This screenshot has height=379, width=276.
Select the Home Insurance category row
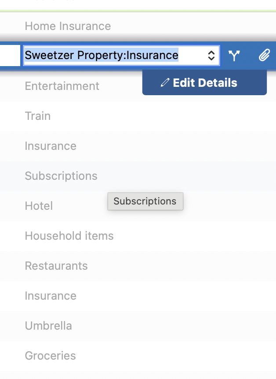(68, 26)
